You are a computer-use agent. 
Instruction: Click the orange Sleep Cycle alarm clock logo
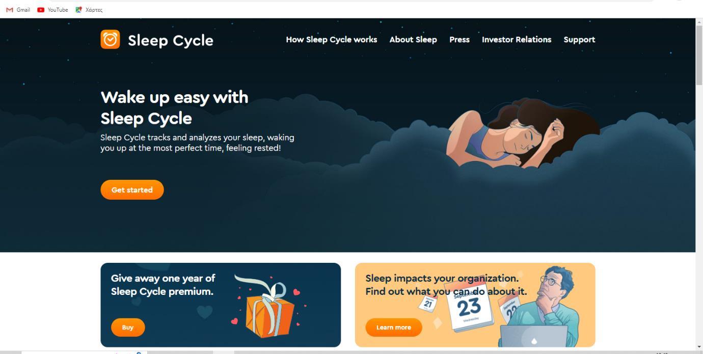(110, 39)
